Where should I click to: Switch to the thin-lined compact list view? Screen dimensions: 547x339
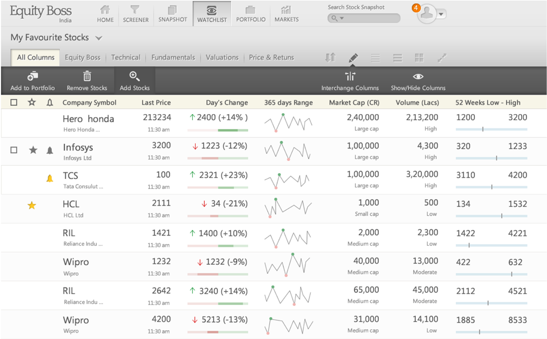[375, 58]
